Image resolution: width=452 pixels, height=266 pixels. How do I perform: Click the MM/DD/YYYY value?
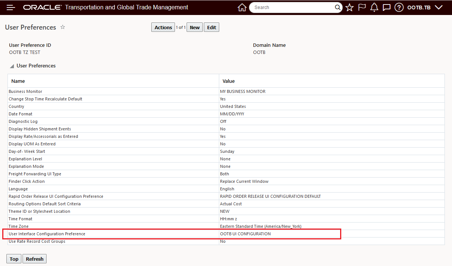(x=232, y=114)
